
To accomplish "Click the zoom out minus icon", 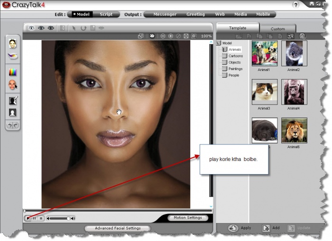I will pos(163,36).
